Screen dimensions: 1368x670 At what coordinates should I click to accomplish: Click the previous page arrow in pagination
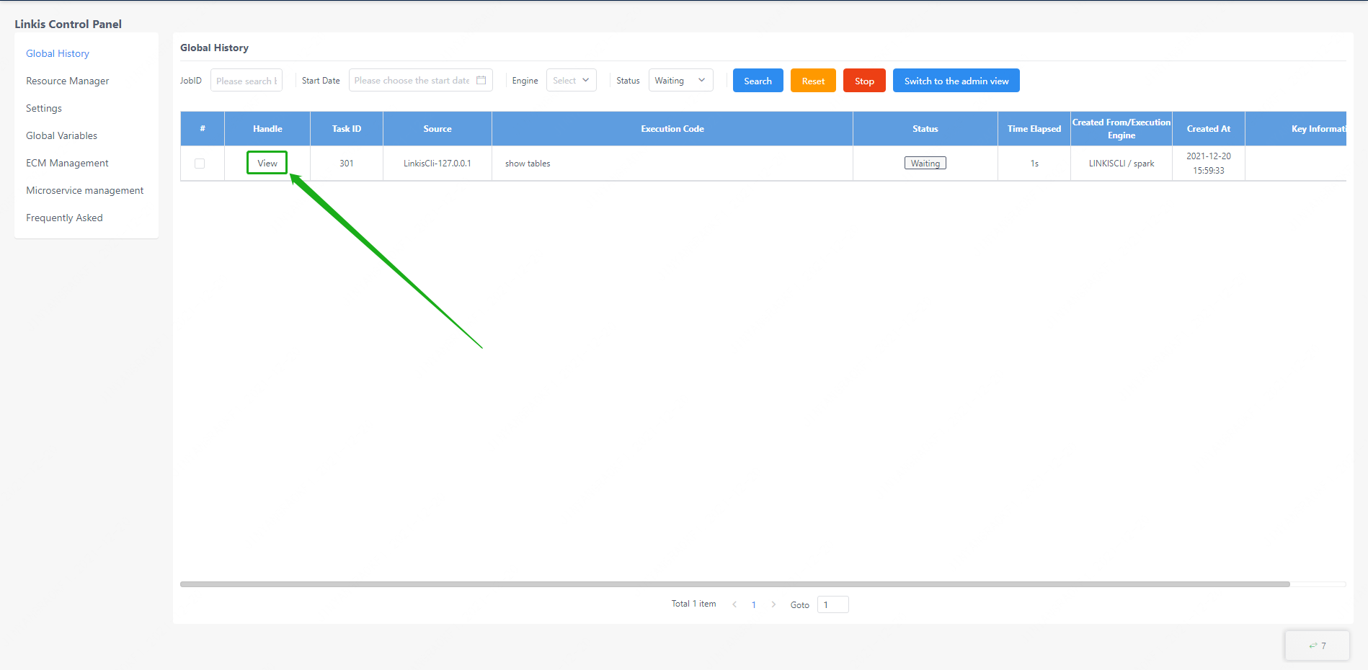point(734,604)
